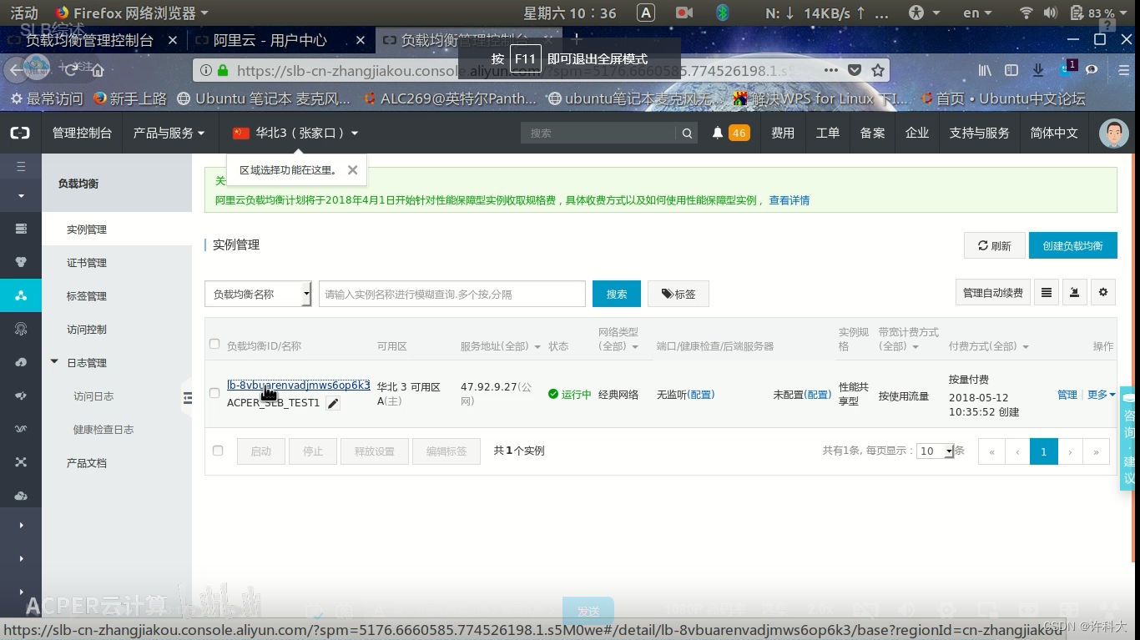1140x640 pixels.
Task: Click the blue 搜索 button
Action: pos(616,294)
